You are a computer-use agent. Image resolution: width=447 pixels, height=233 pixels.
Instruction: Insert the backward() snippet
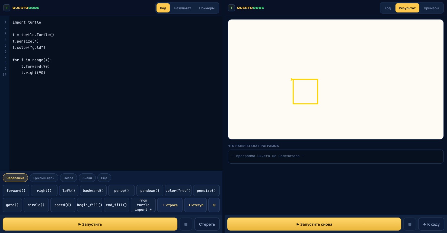(x=93, y=190)
